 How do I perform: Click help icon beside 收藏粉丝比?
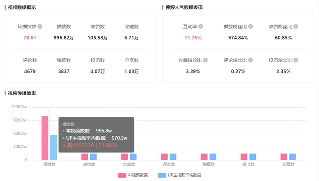[205, 60]
